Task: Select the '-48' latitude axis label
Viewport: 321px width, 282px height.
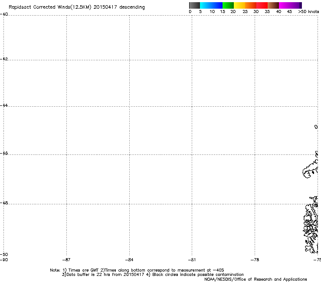Action: [x=4, y=203]
